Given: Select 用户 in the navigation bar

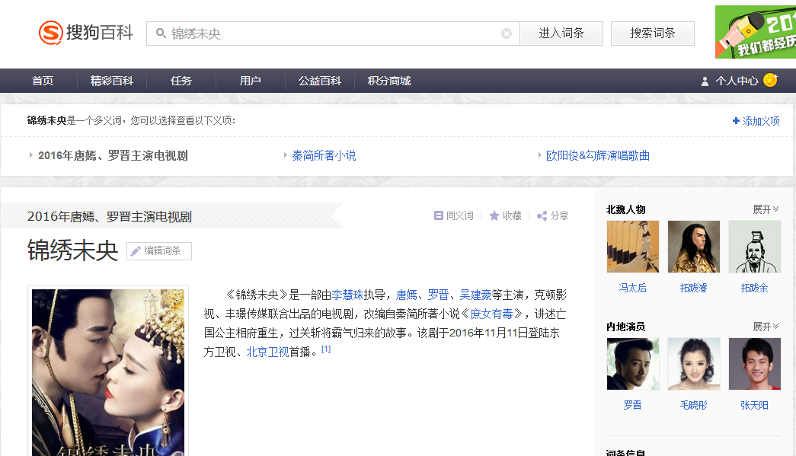Looking at the screenshot, I should coord(251,81).
